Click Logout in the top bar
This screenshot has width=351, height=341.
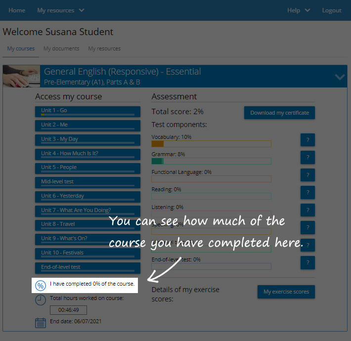331,10
